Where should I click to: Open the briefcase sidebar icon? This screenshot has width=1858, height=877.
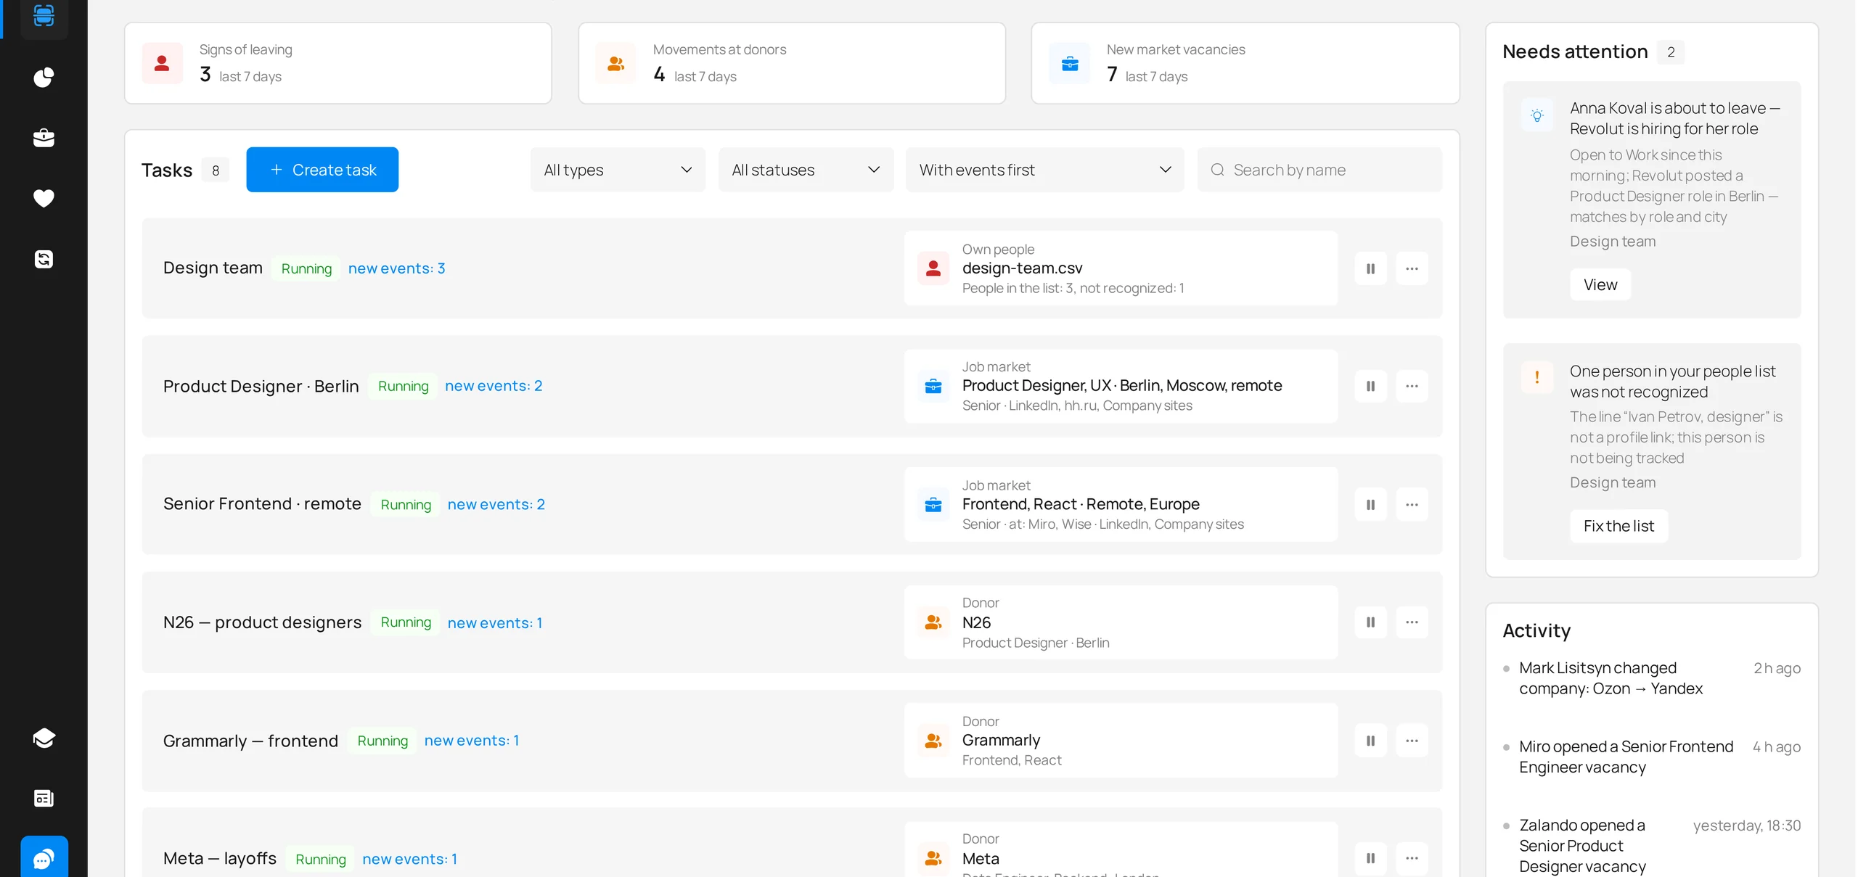coord(44,138)
